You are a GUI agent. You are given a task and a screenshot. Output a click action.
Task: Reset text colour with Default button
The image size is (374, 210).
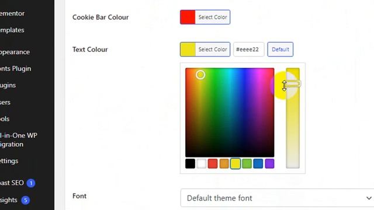point(280,49)
